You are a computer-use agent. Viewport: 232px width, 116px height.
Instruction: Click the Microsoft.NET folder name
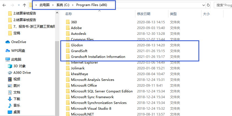tap(82, 114)
